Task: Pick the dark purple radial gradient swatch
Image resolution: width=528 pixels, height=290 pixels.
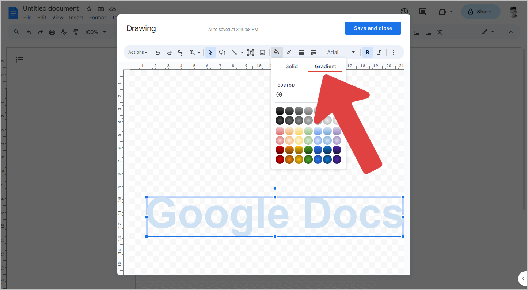Action: tap(337, 159)
